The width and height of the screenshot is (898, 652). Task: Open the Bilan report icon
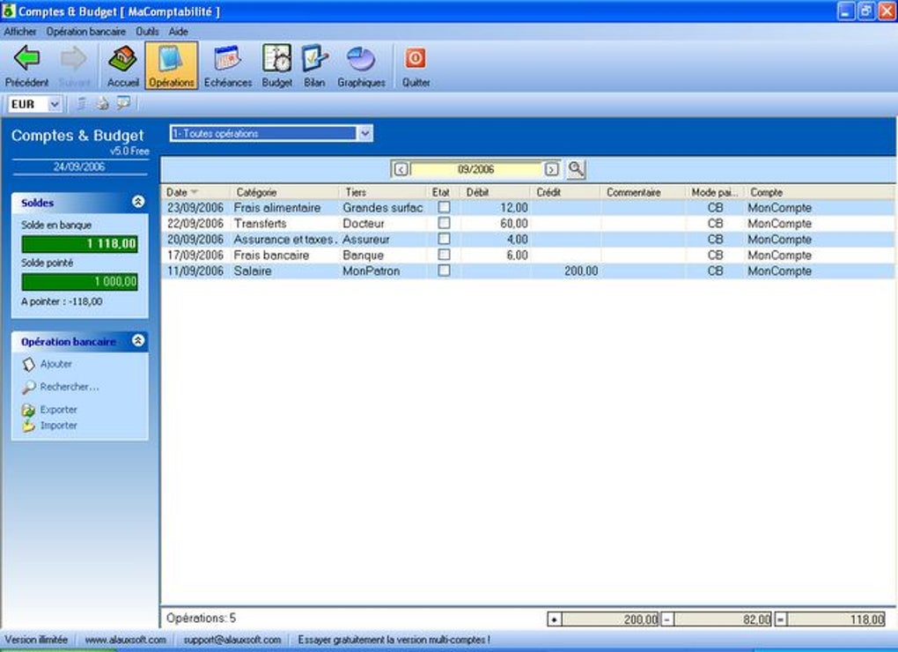(313, 66)
